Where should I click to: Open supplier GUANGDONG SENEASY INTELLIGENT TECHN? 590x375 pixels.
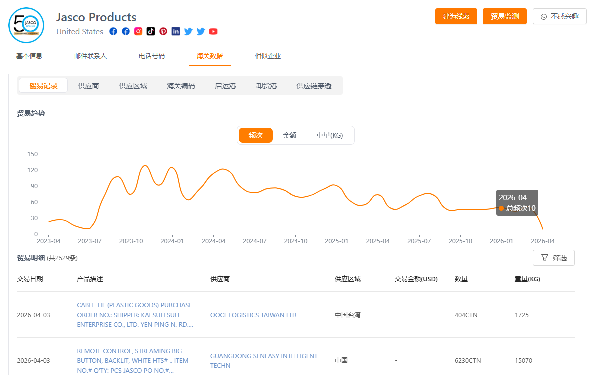[x=264, y=361]
